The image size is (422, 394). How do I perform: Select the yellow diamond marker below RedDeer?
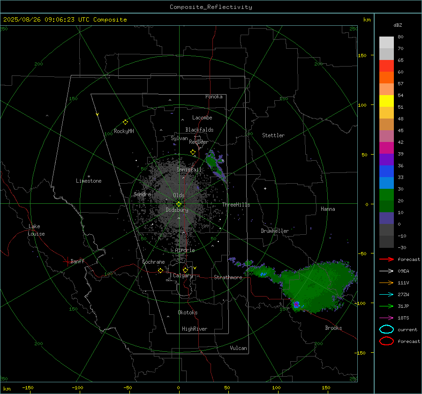click(193, 152)
